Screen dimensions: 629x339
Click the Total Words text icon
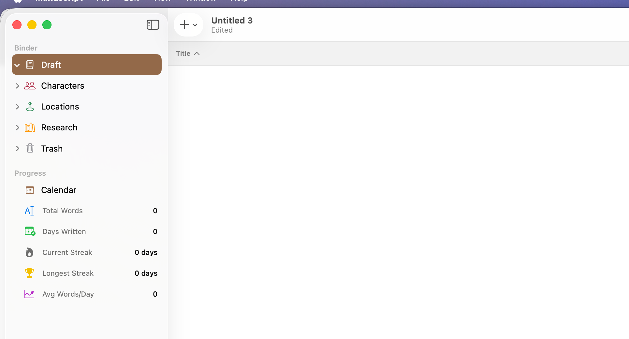(29, 211)
